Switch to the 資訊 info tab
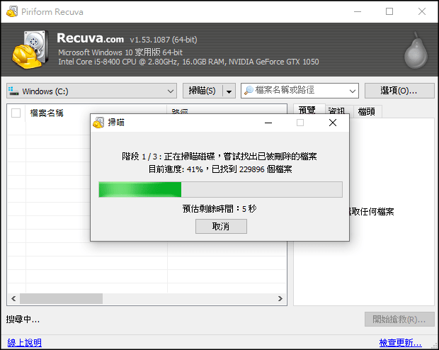 click(337, 111)
